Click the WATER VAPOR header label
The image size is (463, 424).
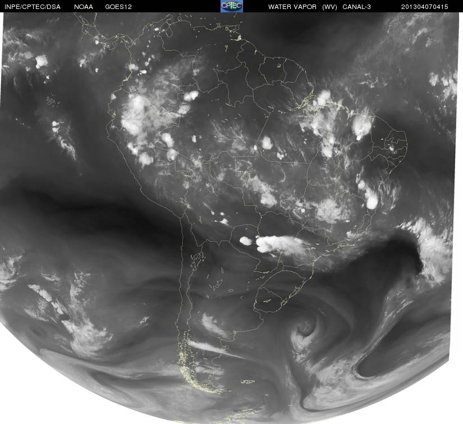[x=292, y=7]
